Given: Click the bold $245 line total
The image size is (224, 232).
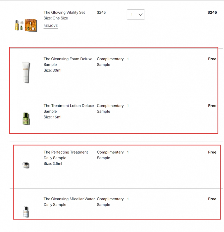Looking at the screenshot, I should [212, 12].
